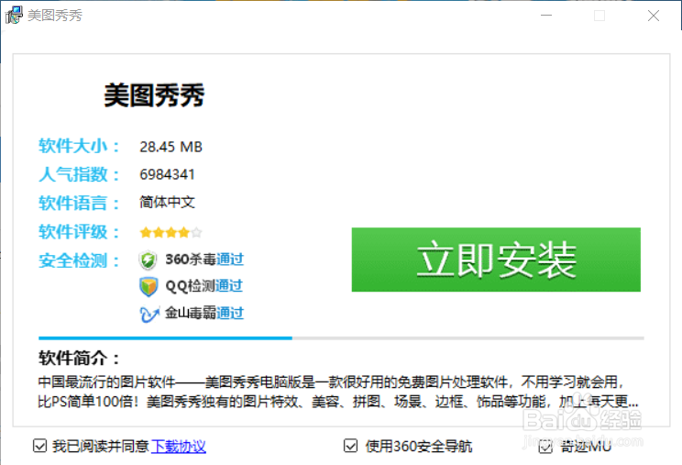This screenshot has width=682, height=465.
Task: Click the 360杀毒 green shield icon
Action: pos(148,260)
